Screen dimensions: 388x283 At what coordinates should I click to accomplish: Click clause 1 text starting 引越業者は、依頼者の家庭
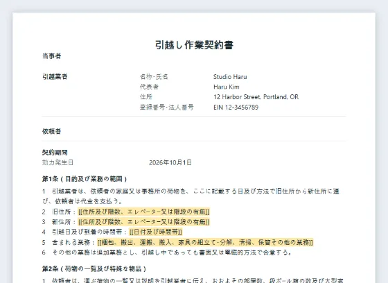tap(191, 196)
